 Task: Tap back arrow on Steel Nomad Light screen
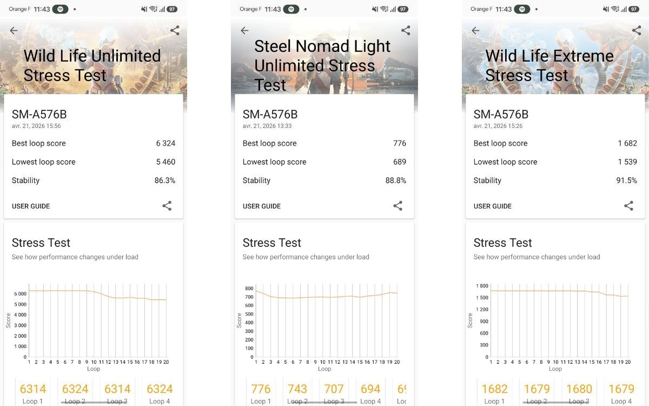click(x=244, y=31)
